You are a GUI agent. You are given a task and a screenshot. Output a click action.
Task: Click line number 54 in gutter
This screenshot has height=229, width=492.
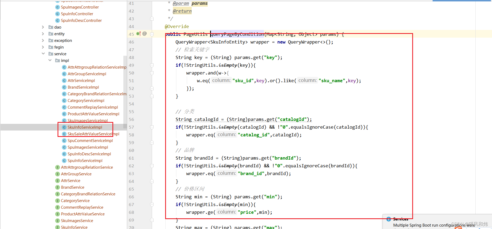pyautogui.click(x=131, y=104)
